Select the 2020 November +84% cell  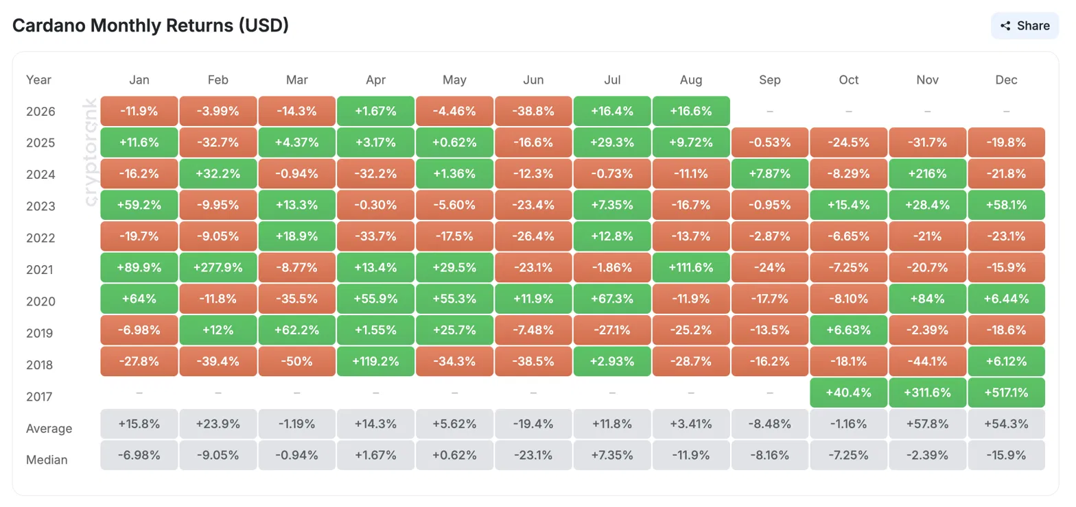(x=927, y=298)
